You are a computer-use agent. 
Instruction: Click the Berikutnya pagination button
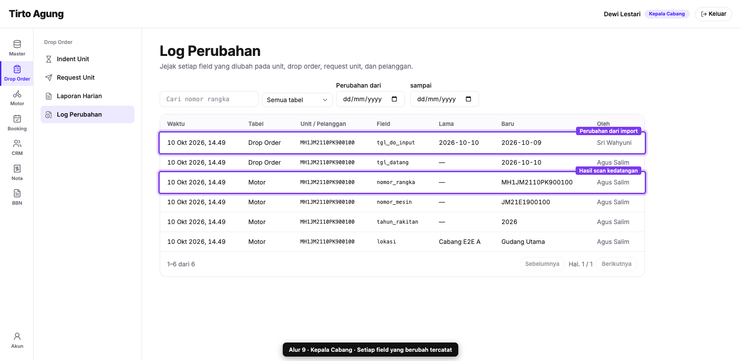[x=617, y=264]
